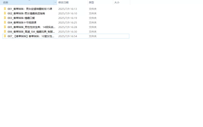Click the folder icon of the highlighted 007 row
Screen dimensions: 203x127
click(x=5, y=36)
